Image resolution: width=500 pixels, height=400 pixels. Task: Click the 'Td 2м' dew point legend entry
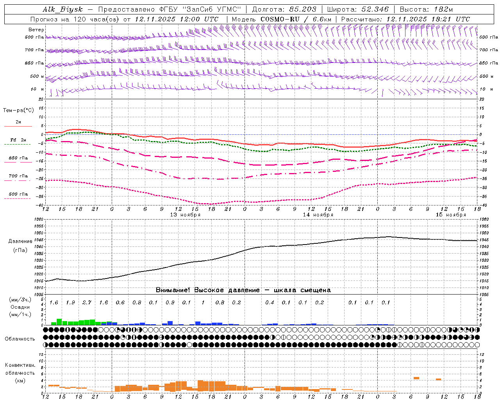18,140
